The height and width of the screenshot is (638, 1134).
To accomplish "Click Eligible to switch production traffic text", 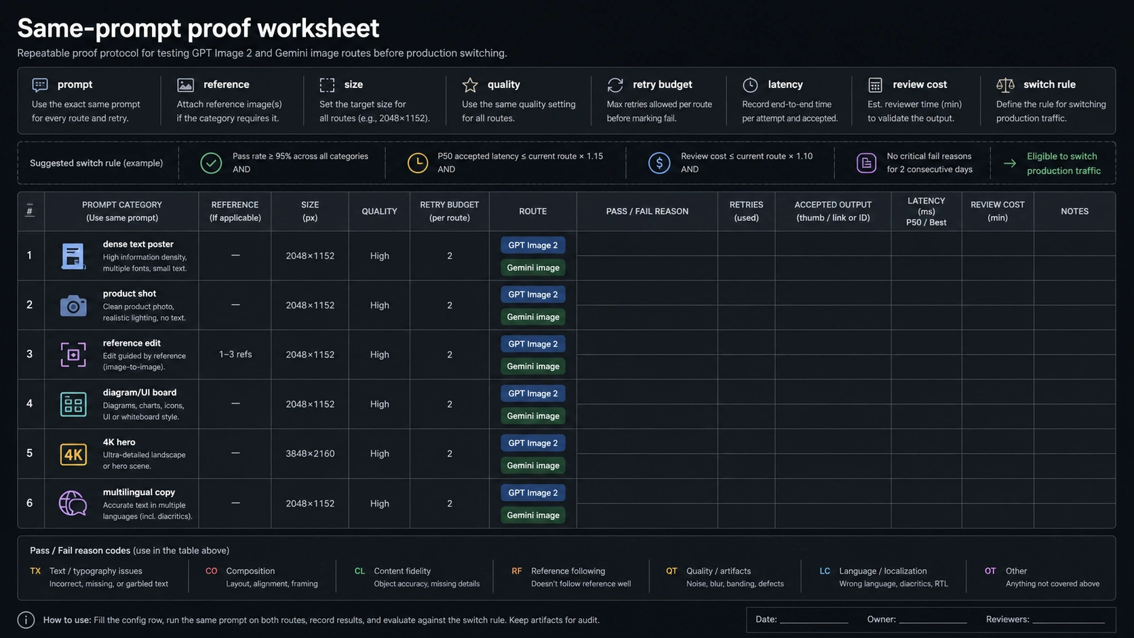I will click(x=1063, y=163).
